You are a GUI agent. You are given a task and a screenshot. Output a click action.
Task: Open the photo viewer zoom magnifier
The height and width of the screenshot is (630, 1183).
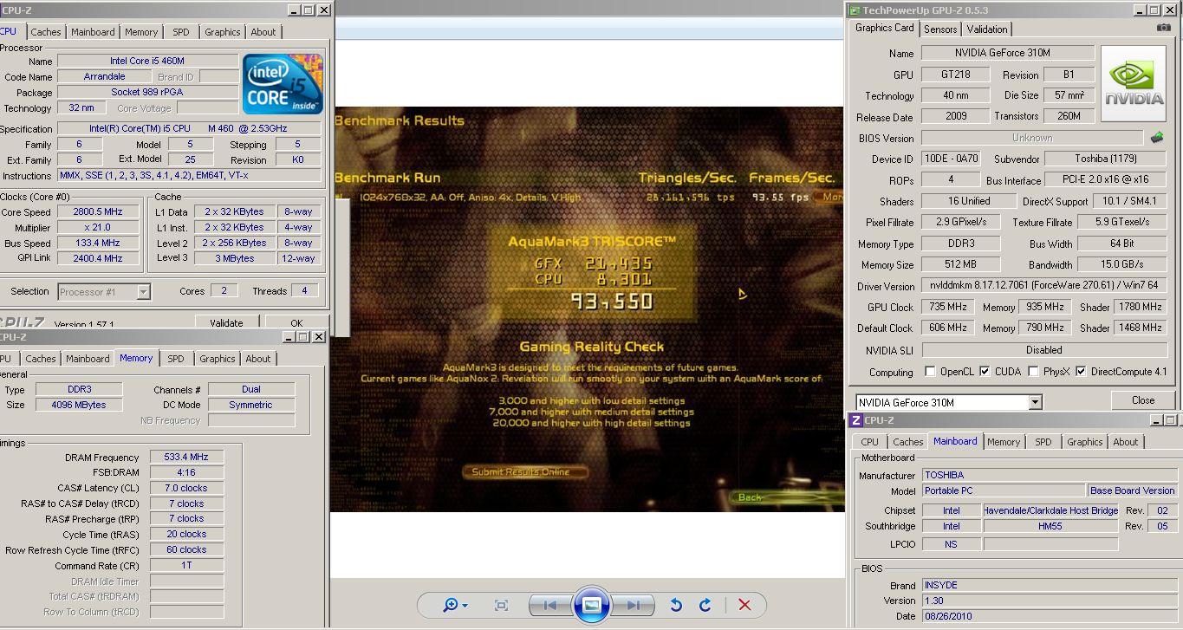coord(454,605)
